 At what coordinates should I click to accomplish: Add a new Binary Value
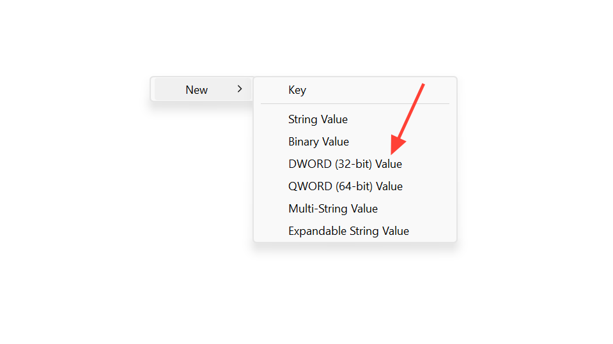coord(318,142)
